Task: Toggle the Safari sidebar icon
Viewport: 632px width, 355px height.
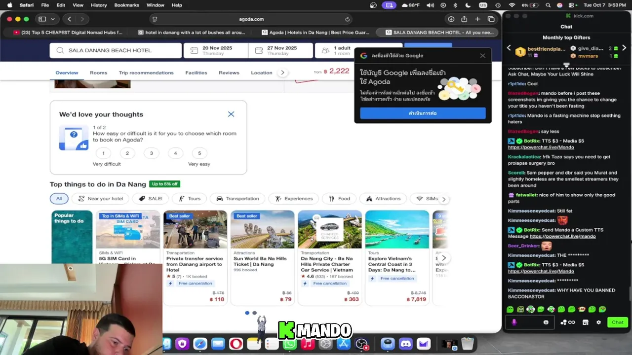Action: 42,19
